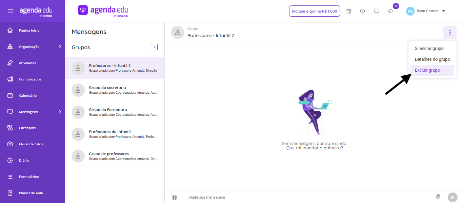Click the emoji smiley icon

(175, 197)
